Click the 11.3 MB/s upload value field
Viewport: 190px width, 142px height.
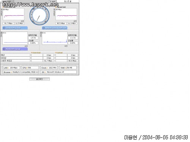point(72,23)
